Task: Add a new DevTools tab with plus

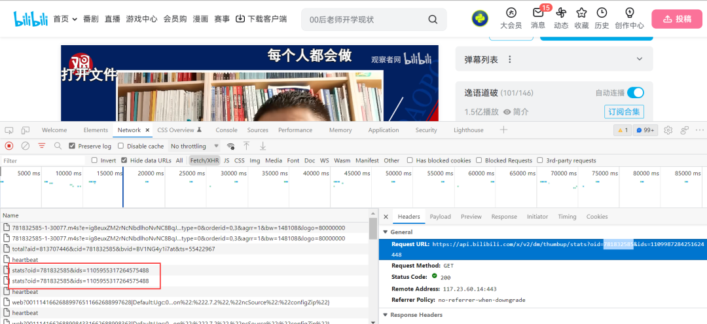Action: coord(503,130)
